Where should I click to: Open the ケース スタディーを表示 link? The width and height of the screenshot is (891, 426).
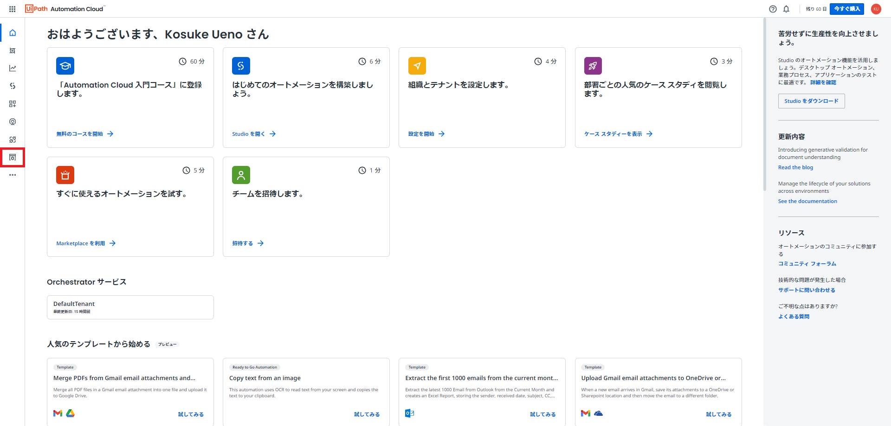tap(613, 134)
